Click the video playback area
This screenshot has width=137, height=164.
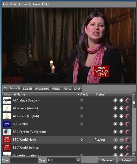[69, 46]
